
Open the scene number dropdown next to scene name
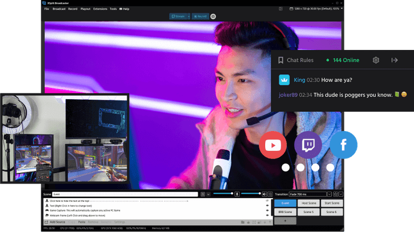pos(208,195)
